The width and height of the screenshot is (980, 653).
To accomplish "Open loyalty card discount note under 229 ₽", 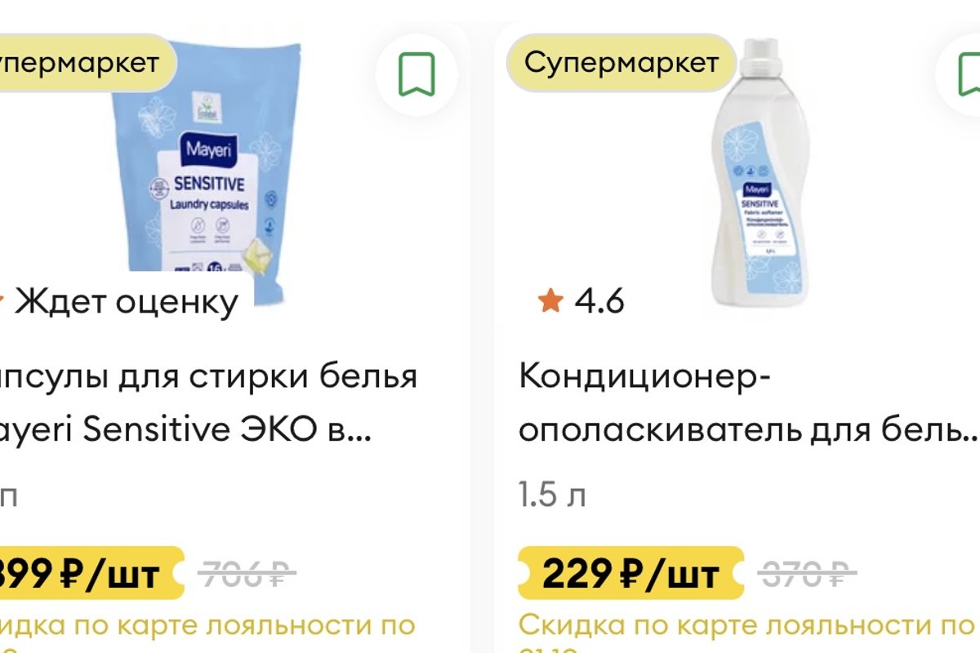I will (749, 634).
